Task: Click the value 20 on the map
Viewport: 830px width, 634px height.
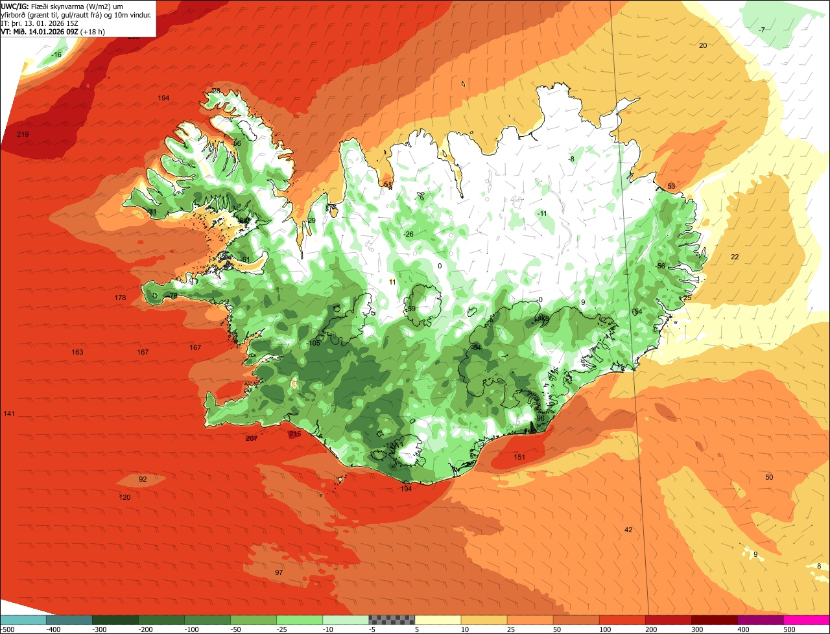Action: (x=703, y=45)
